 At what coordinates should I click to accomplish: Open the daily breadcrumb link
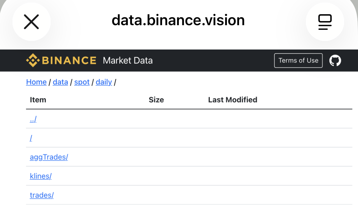[x=104, y=82]
